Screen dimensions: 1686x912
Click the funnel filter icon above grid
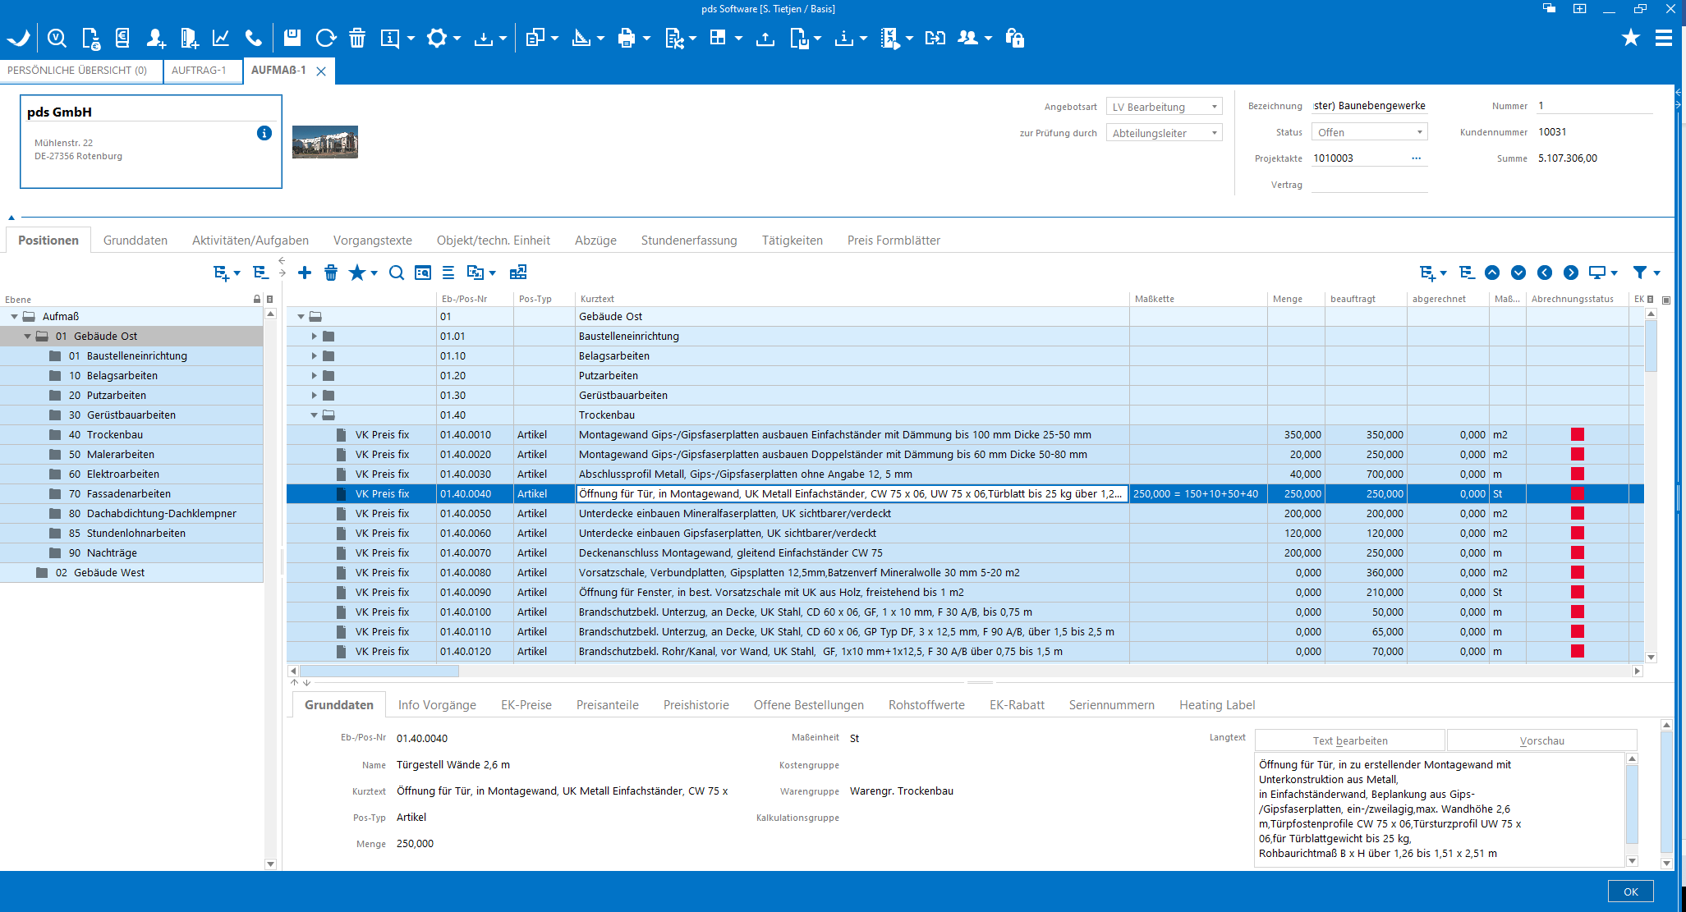click(1640, 273)
